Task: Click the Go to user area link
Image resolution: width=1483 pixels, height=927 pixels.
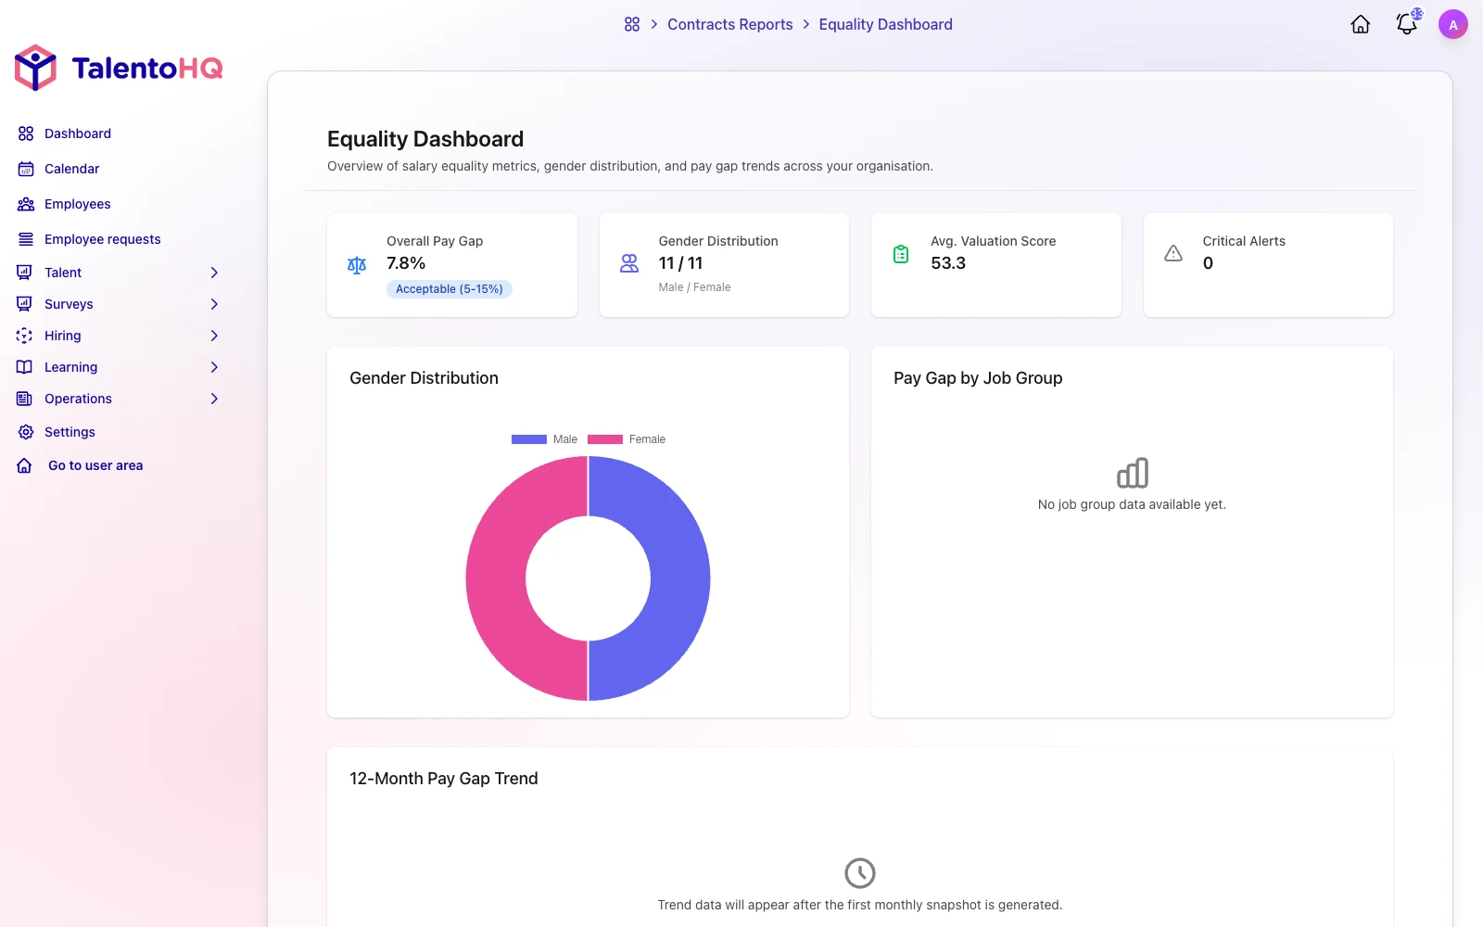Action: pyautogui.click(x=95, y=465)
